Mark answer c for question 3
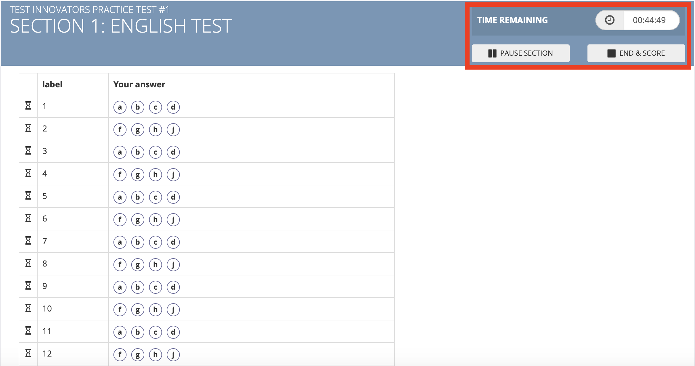Screen dimensions: 695x366 [x=156, y=152]
